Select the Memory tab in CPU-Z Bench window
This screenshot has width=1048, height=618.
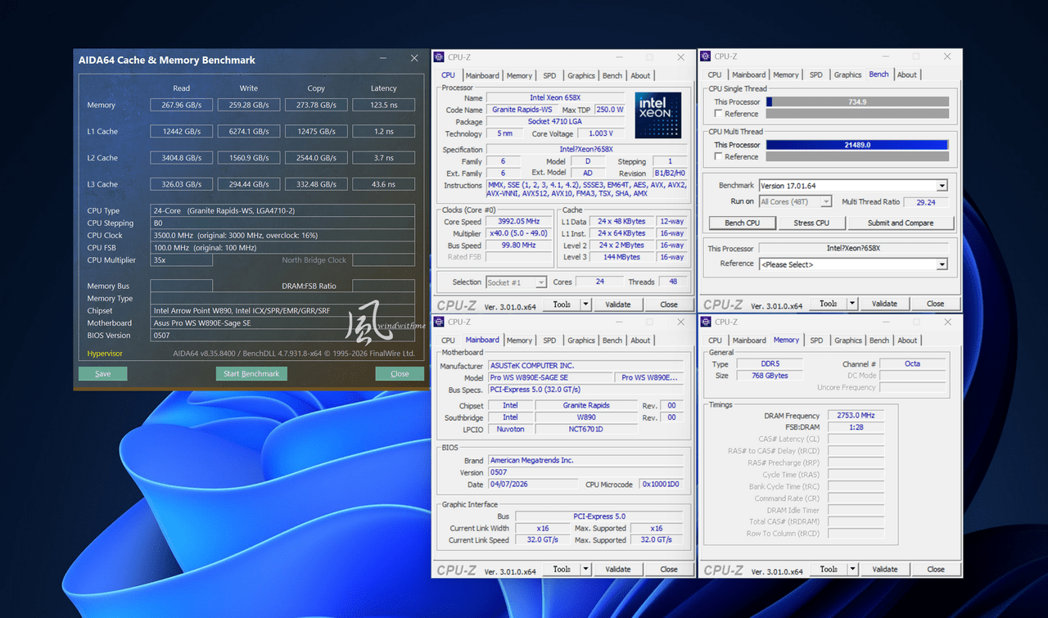click(x=786, y=74)
